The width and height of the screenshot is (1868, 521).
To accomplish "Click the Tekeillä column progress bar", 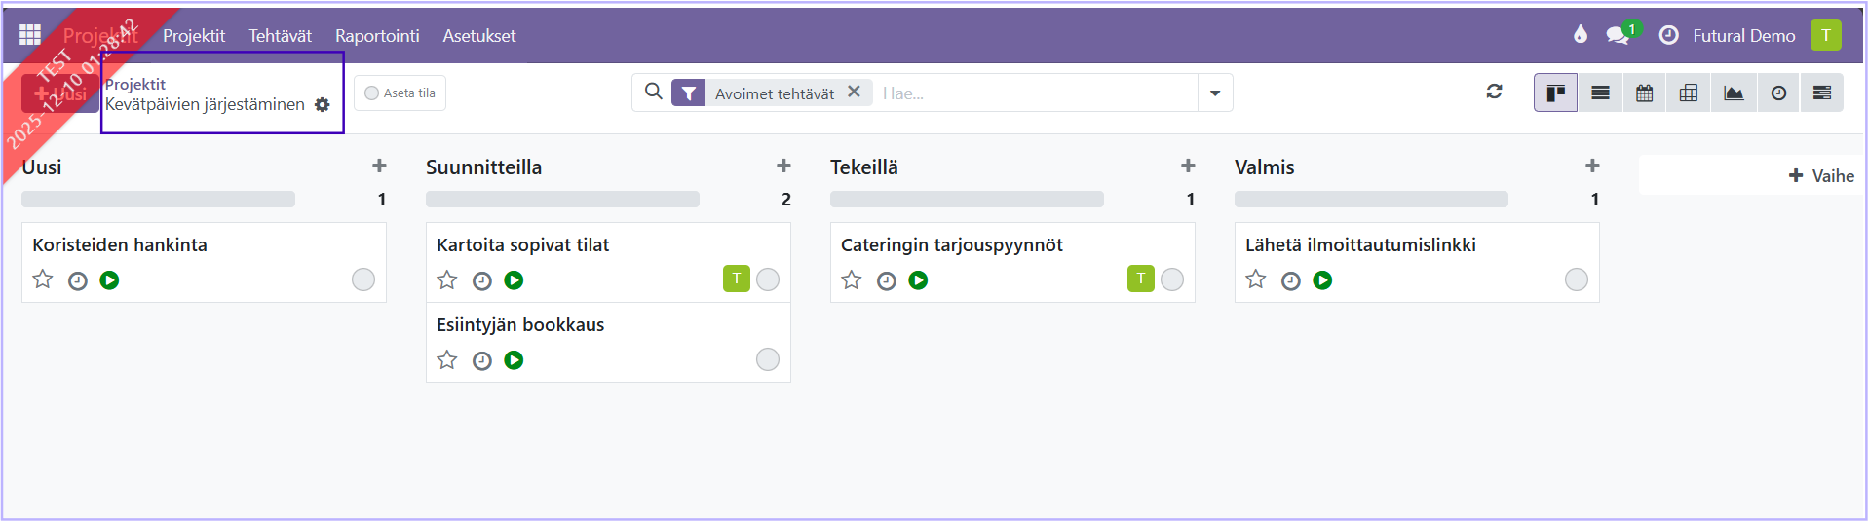I will point(966,200).
